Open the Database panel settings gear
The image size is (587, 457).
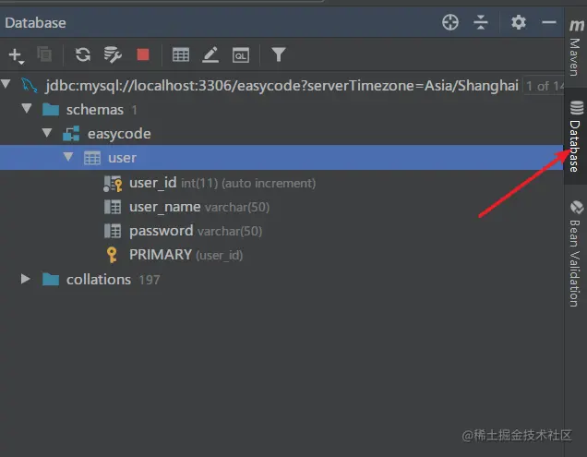click(519, 22)
